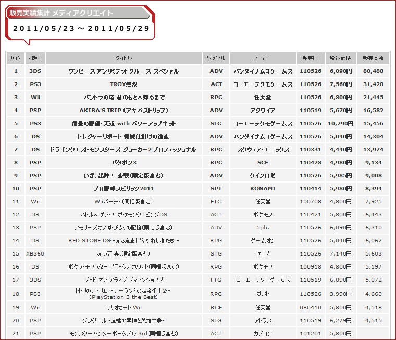Click the maker name ガスト

coord(263,294)
